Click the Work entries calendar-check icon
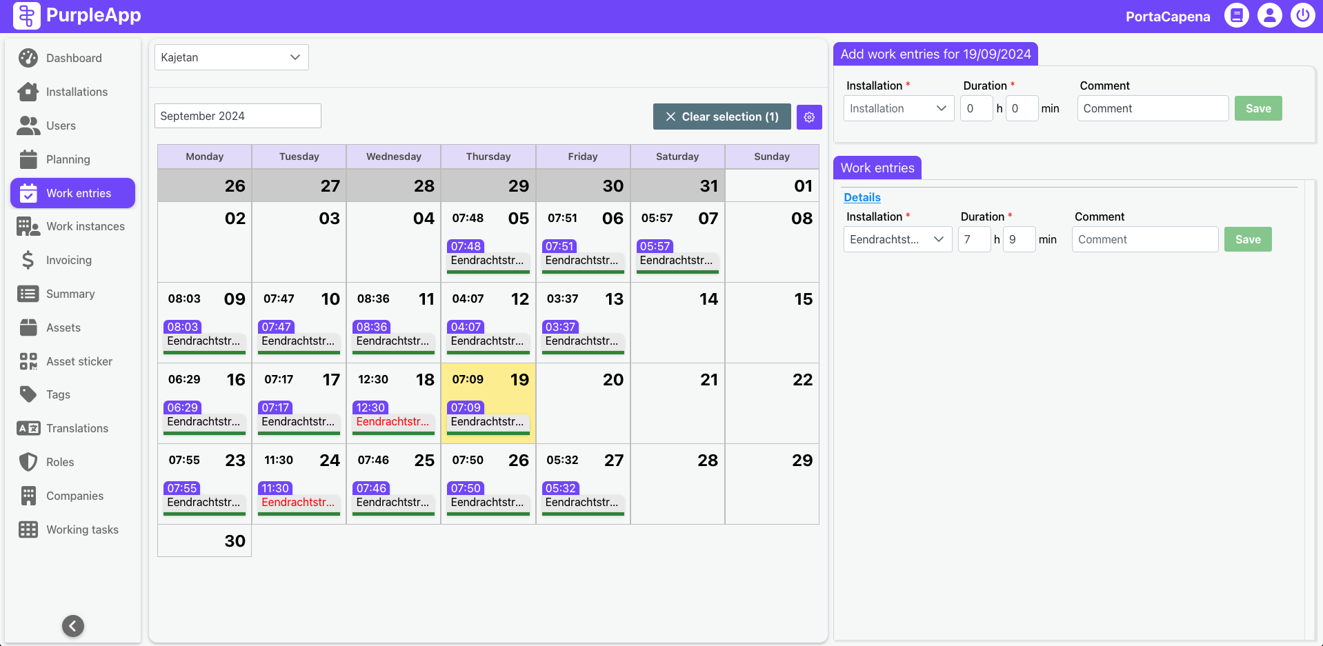This screenshot has height=646, width=1323. 28,193
